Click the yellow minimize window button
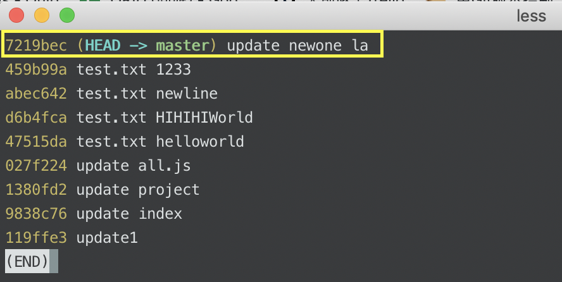562x282 pixels. coord(42,16)
